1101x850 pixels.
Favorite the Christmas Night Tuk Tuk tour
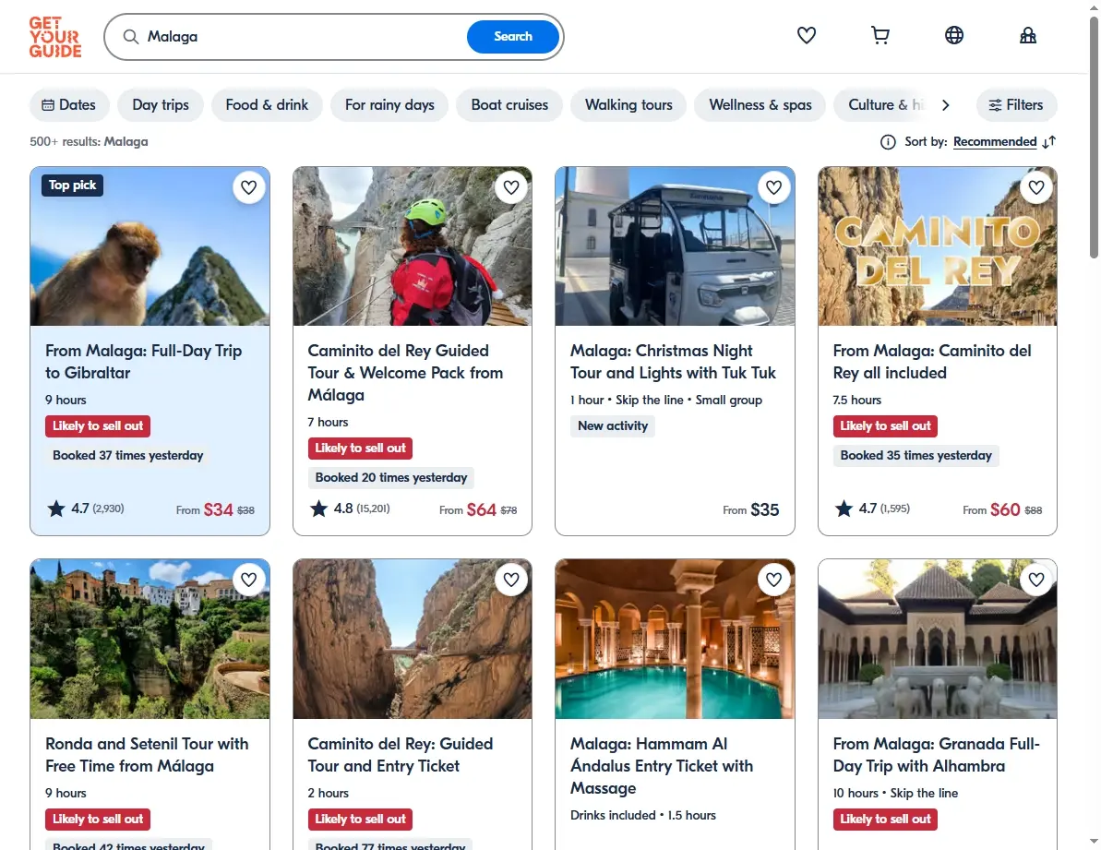773,187
